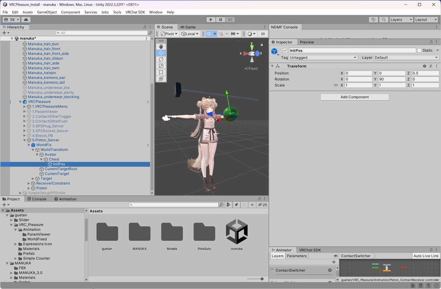The width and height of the screenshot is (441, 289).
Task: Open the Local dropdown
Action: (190, 34)
